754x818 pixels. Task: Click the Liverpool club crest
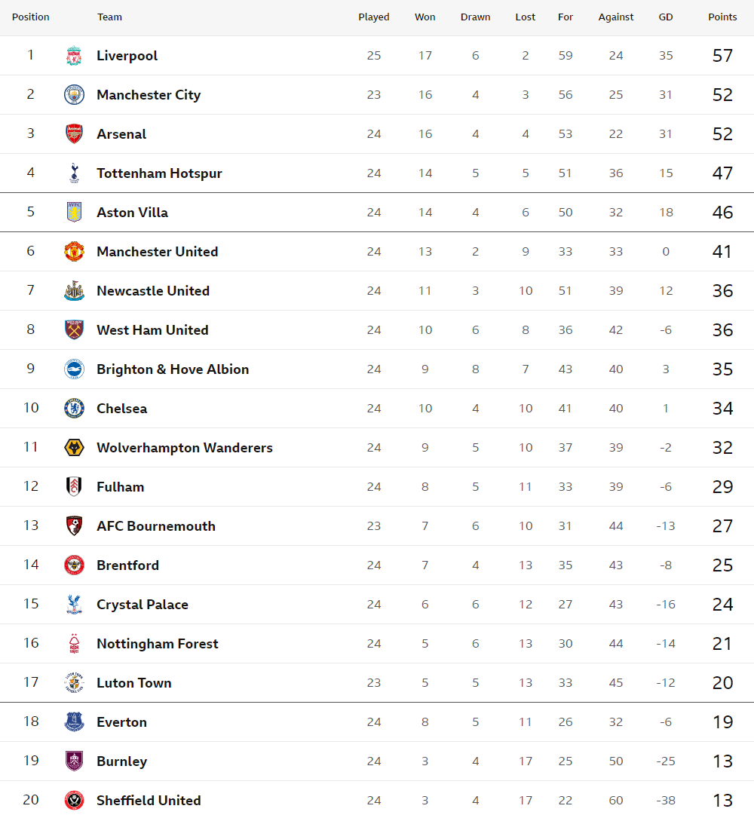pos(74,56)
